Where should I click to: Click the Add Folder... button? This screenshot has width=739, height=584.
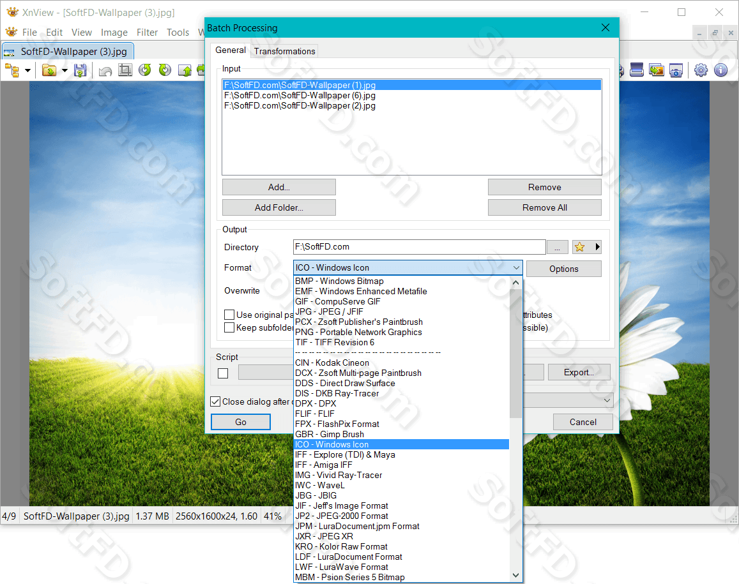279,207
